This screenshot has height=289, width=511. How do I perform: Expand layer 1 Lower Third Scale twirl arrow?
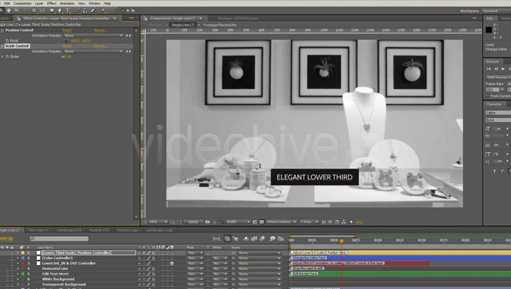pyautogui.click(x=18, y=253)
